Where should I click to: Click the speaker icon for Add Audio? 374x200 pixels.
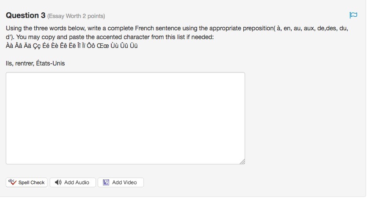pos(58,182)
